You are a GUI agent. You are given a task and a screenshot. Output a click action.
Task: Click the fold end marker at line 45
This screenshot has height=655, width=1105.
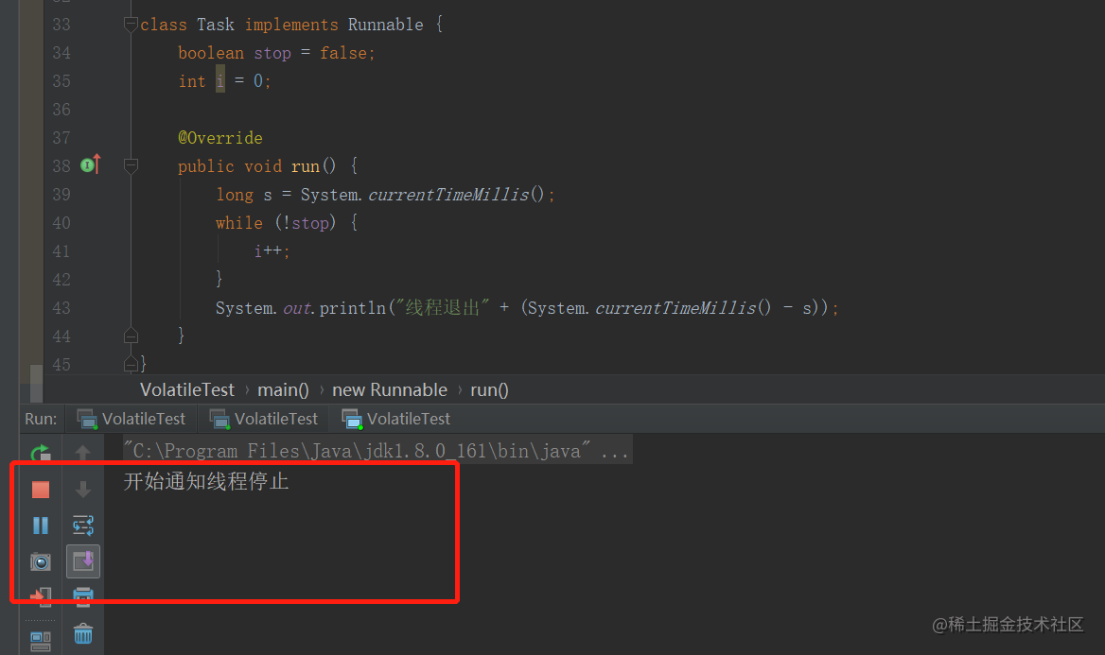132,364
